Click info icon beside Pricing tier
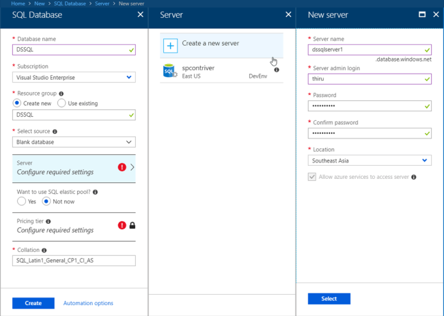The image size is (444, 316). point(48,222)
